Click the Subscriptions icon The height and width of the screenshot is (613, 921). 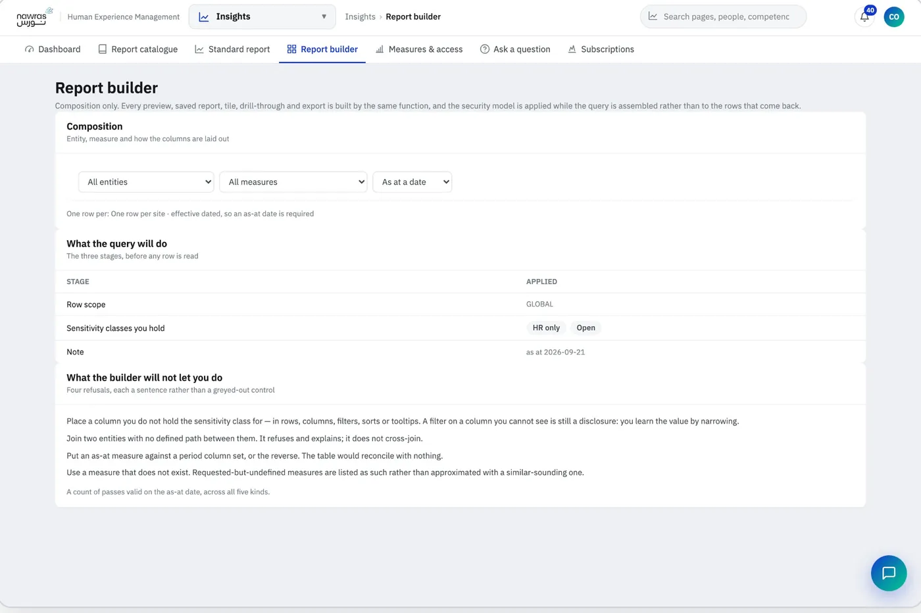click(x=572, y=49)
